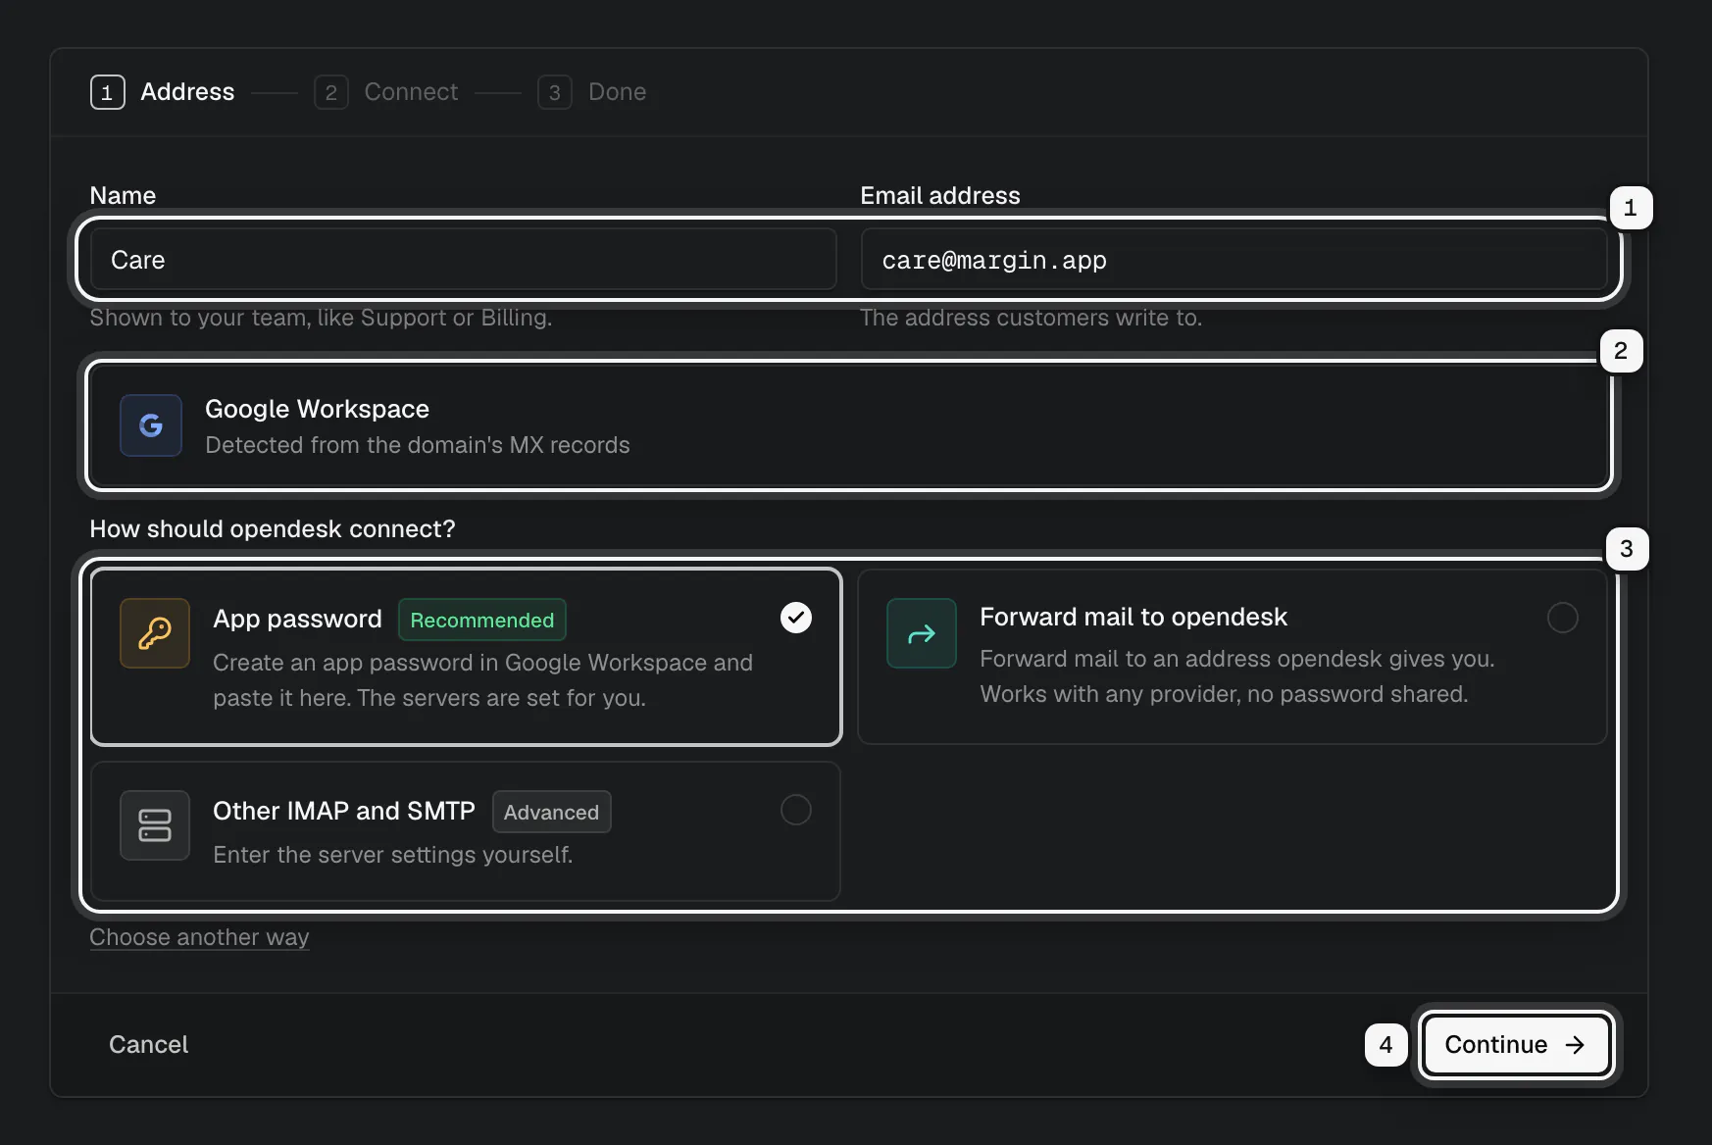Click the 'Forward mail to opendesk' option title

[x=1133, y=617]
